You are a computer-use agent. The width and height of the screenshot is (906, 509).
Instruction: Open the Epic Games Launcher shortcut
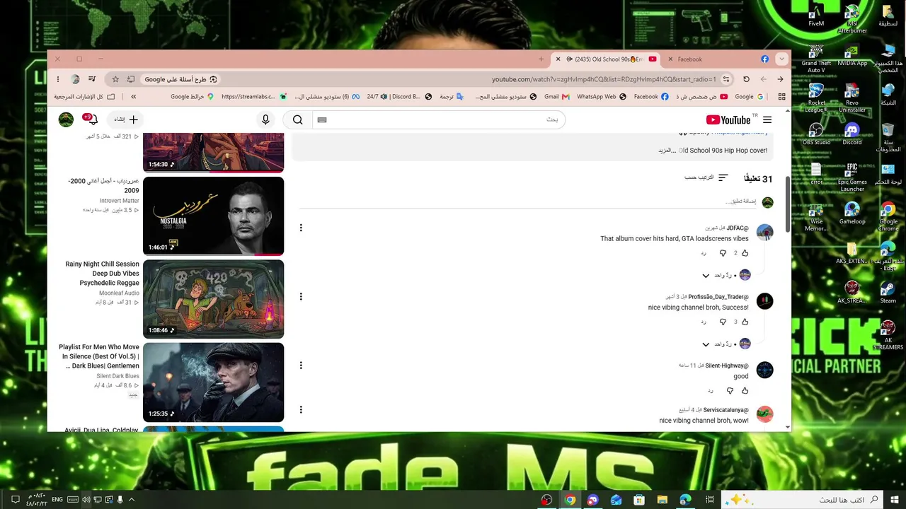point(852,177)
